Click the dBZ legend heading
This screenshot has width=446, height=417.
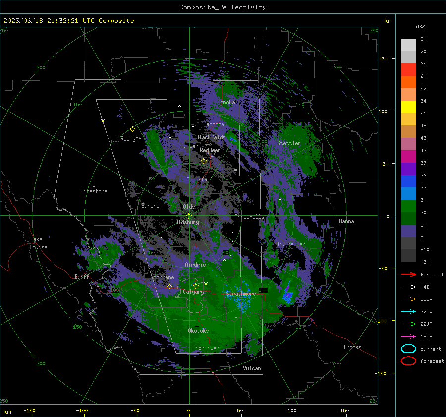[420, 26]
